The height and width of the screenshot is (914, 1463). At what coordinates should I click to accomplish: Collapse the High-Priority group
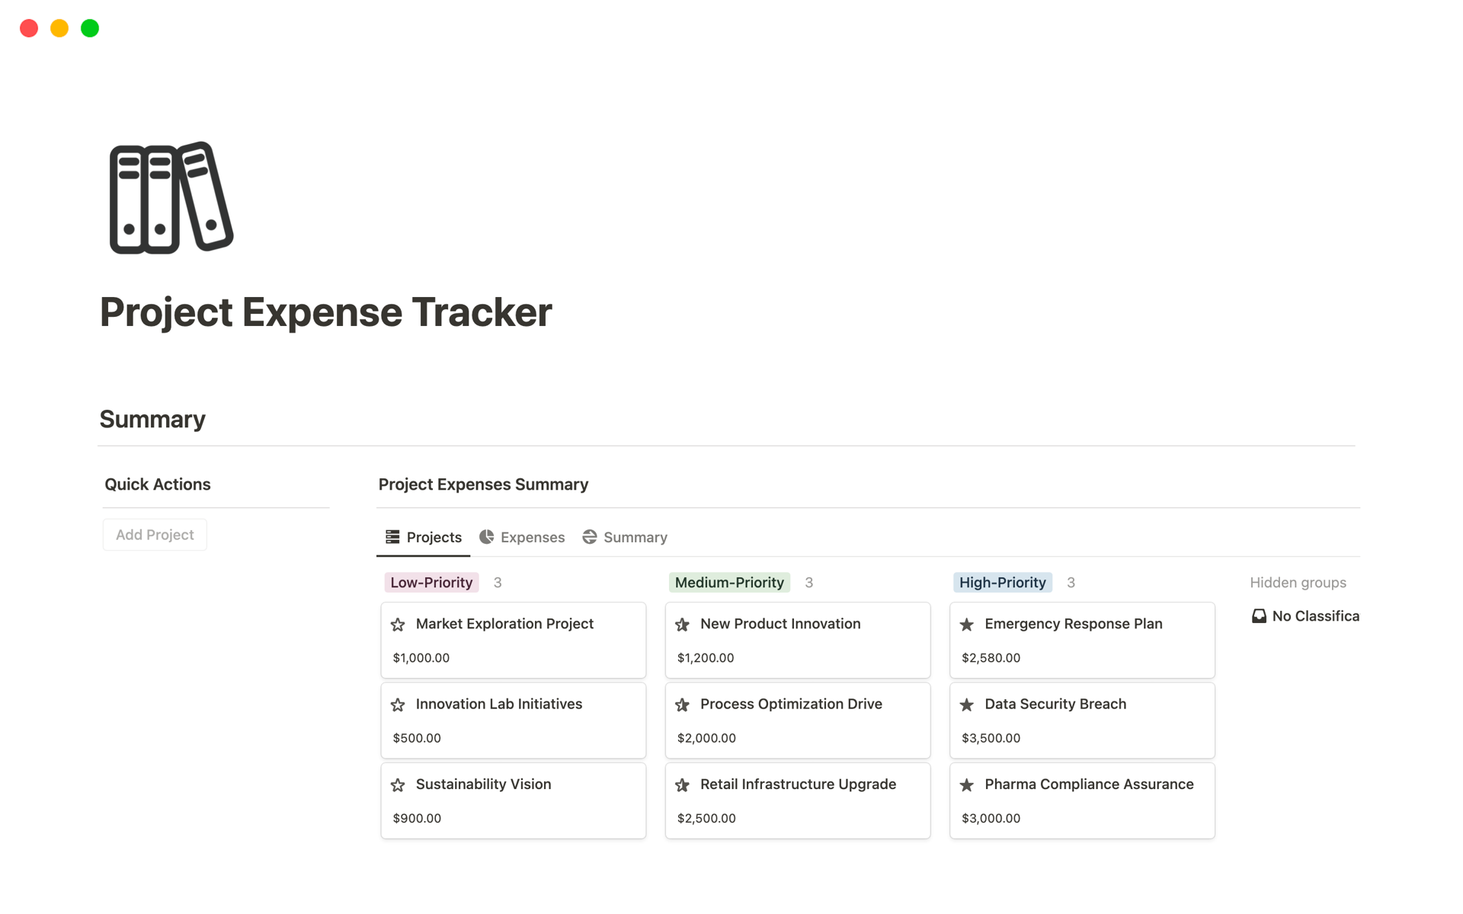click(1002, 582)
